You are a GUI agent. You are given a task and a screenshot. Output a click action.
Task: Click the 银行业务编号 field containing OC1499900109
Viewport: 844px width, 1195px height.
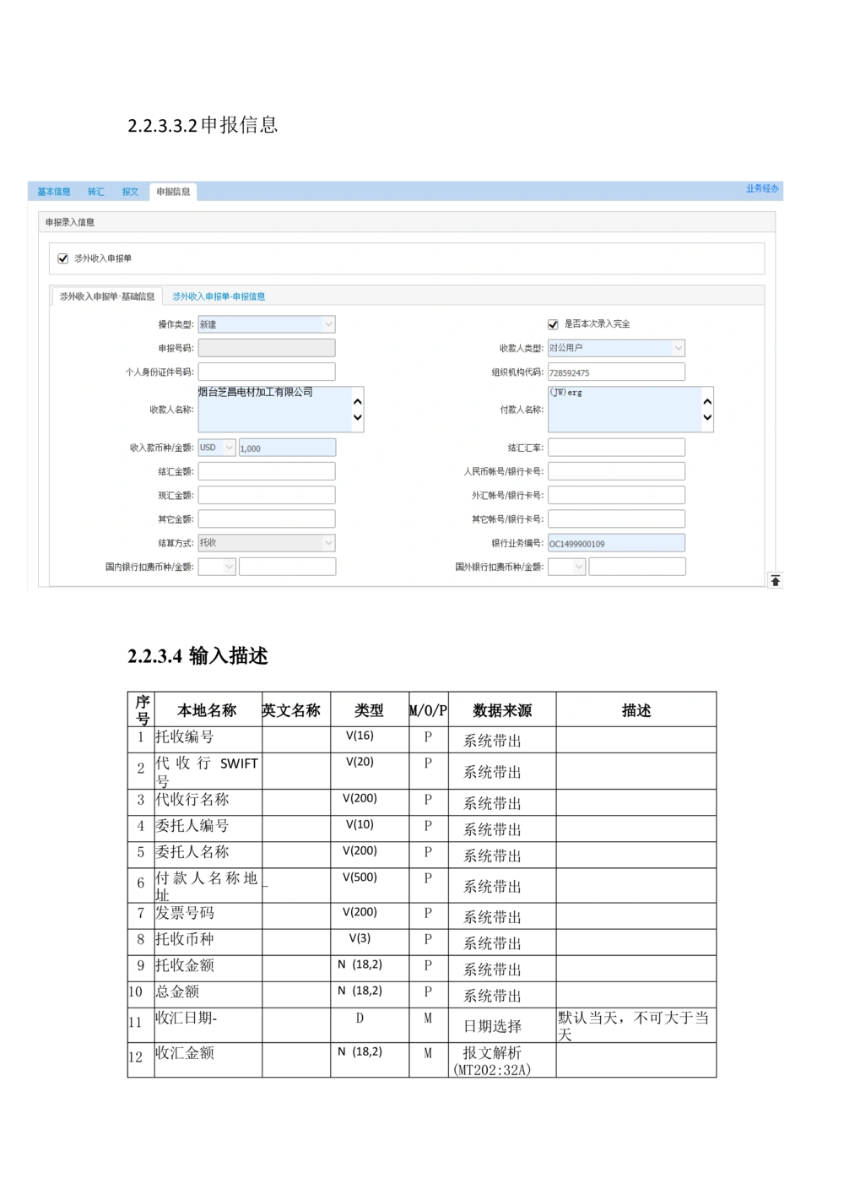(x=615, y=542)
